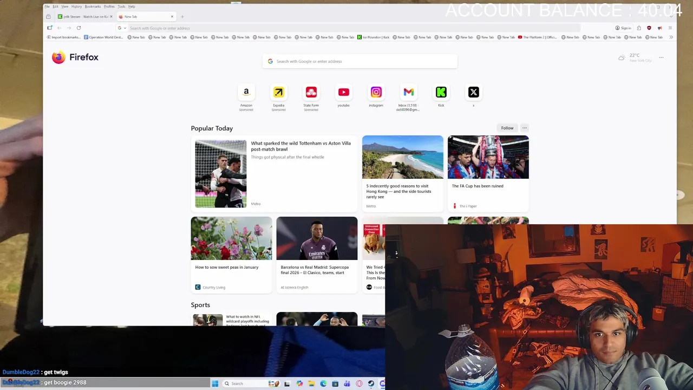693x390 pixels.
Task: Open the Import bookmarks toolbar item
Action: (63, 37)
